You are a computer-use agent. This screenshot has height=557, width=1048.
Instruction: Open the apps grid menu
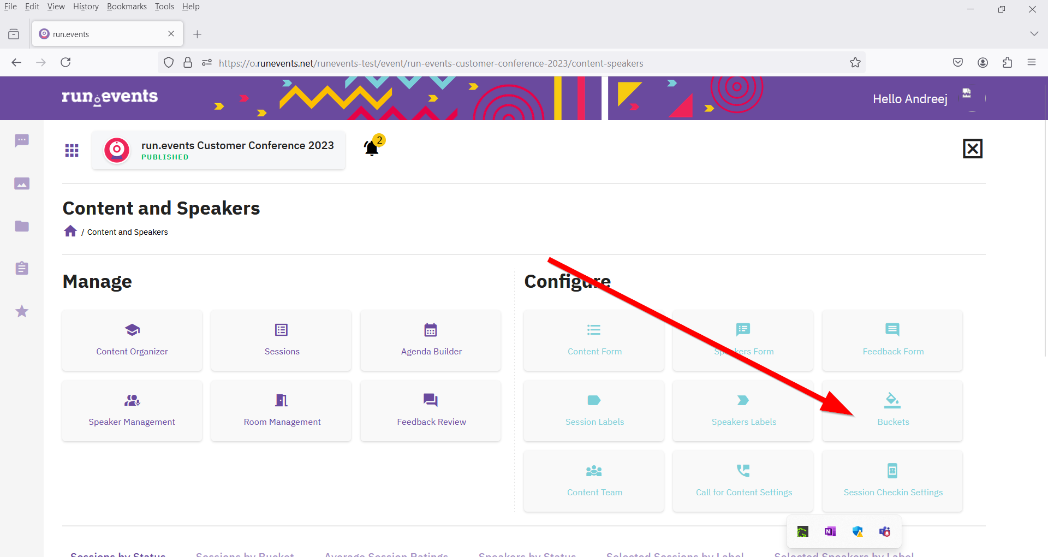point(72,150)
